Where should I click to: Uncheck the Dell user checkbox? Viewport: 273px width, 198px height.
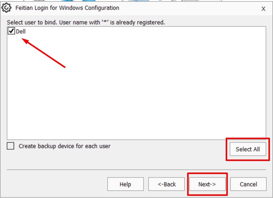click(x=11, y=31)
